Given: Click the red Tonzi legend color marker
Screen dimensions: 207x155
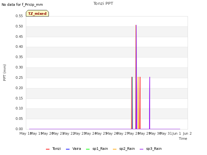Looking at the screenshot, I should point(48,149).
